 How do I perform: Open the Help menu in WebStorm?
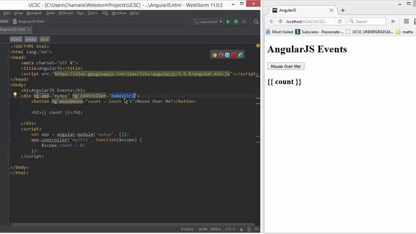pyautogui.click(x=134, y=13)
